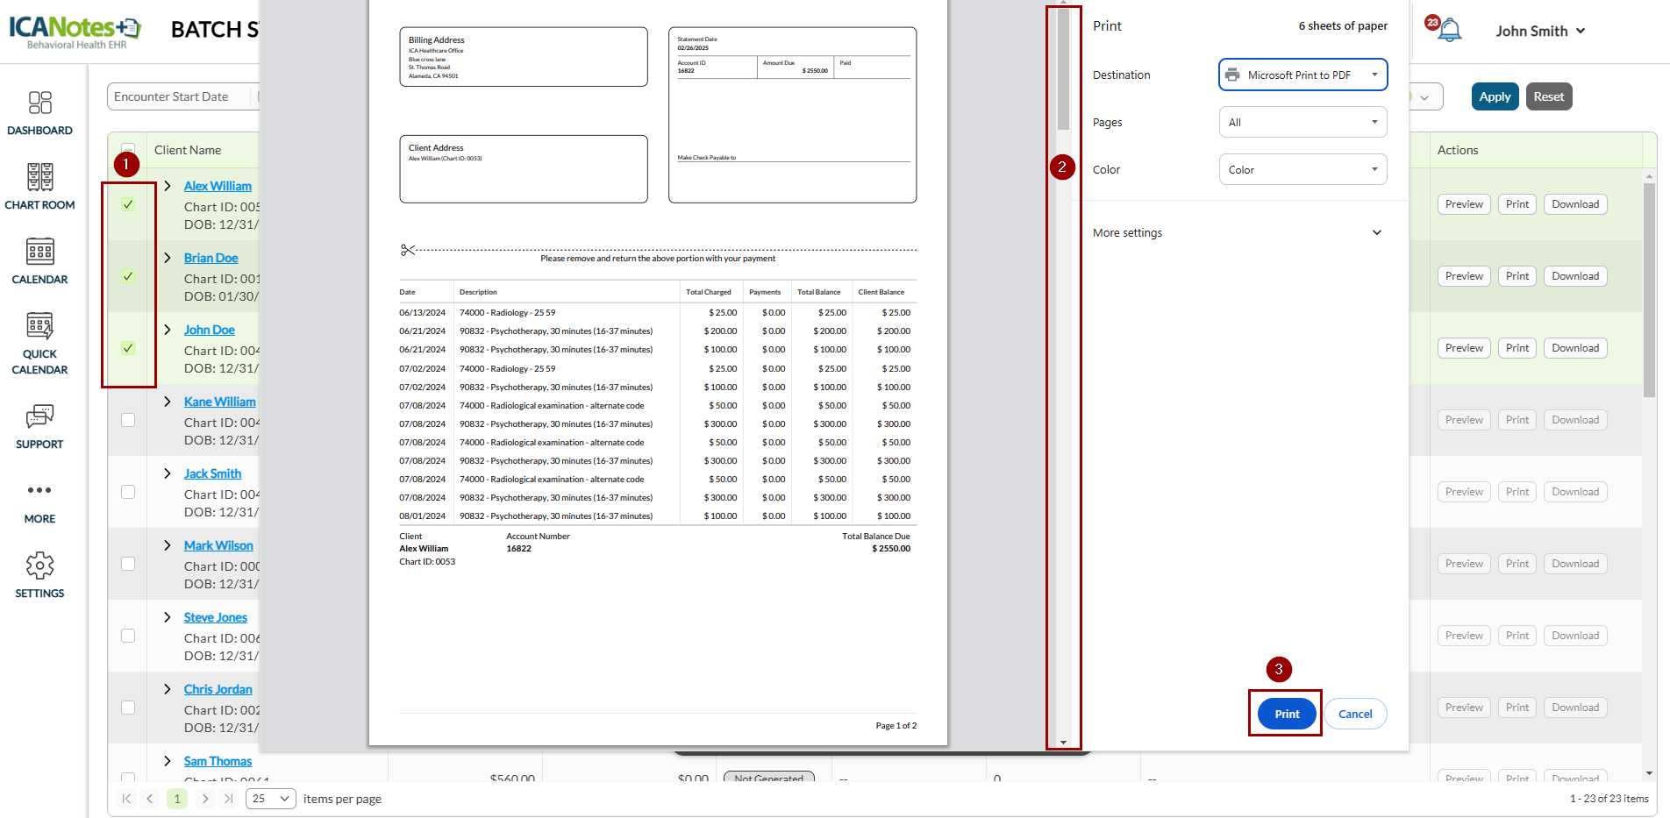Cancel the print dialog
The image size is (1670, 818).
tap(1355, 715)
